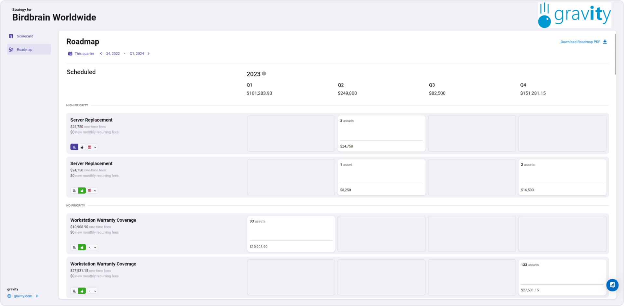Open the 93 assets Q1 card
The width and height of the screenshot is (624, 306).
(291, 234)
